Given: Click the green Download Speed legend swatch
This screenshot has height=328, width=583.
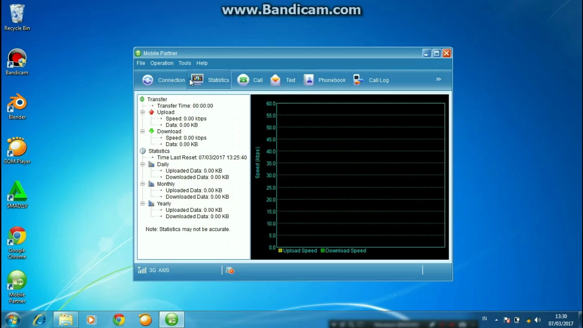Looking at the screenshot, I should tap(322, 251).
